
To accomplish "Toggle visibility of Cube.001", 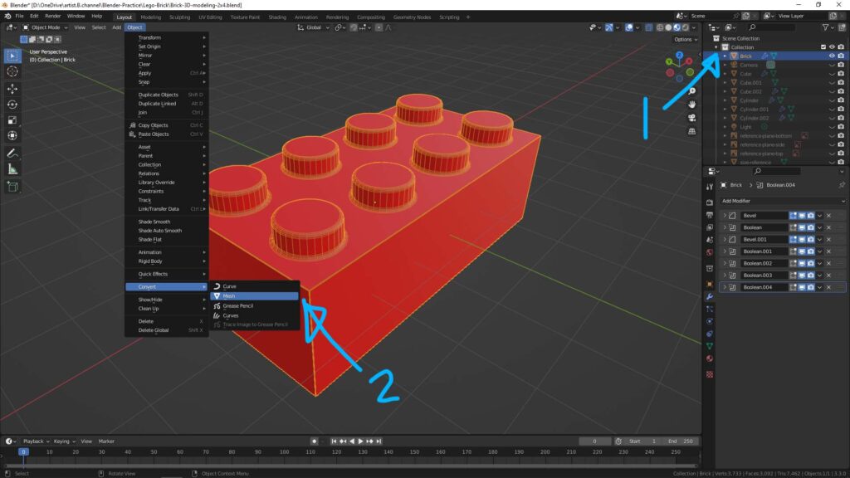I will [x=832, y=83].
